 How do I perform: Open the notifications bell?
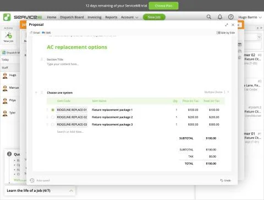tap(220, 17)
